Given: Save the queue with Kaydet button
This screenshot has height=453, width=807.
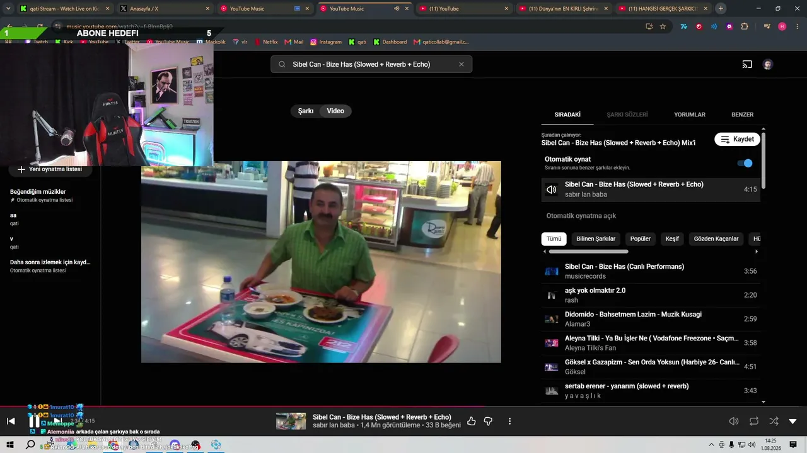Looking at the screenshot, I should pos(737,139).
